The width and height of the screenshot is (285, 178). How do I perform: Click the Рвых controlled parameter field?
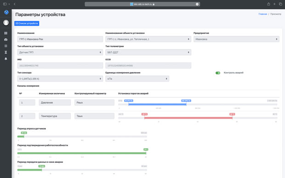click(94, 102)
